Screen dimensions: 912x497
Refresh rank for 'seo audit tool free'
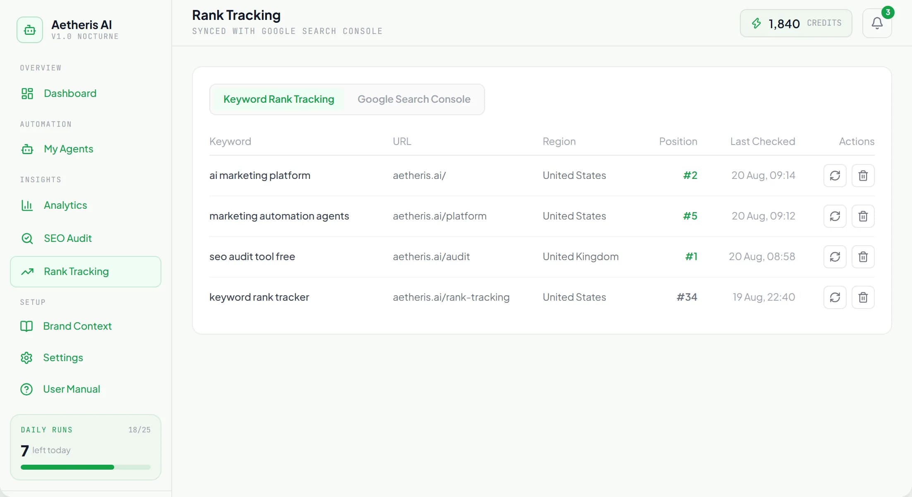(x=835, y=257)
